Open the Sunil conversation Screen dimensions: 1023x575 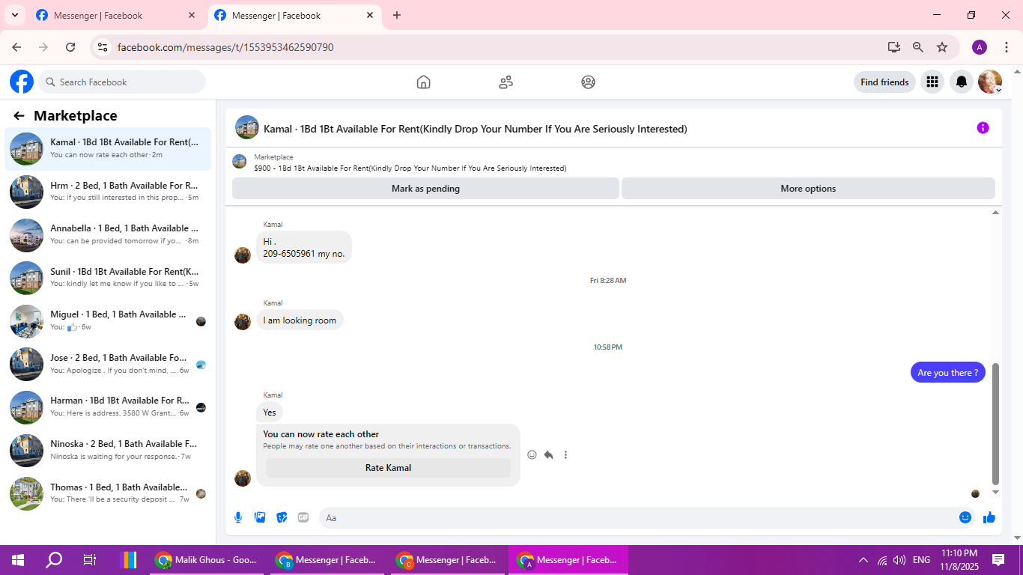pyautogui.click(x=108, y=278)
